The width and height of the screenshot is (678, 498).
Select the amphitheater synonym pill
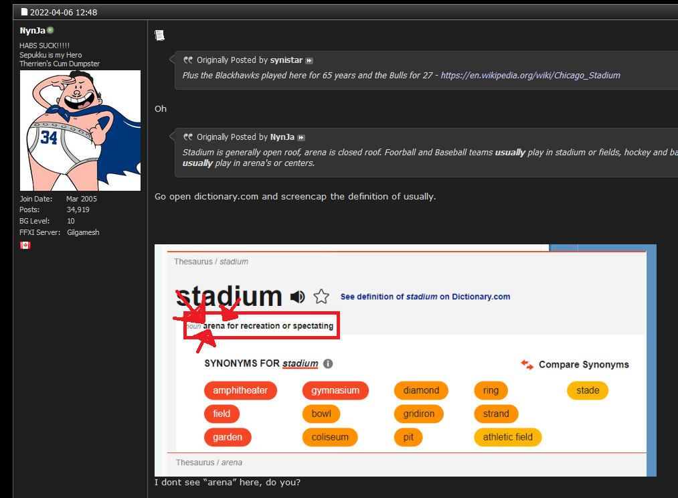coord(240,390)
